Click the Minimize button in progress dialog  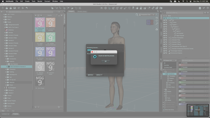(x=90, y=75)
